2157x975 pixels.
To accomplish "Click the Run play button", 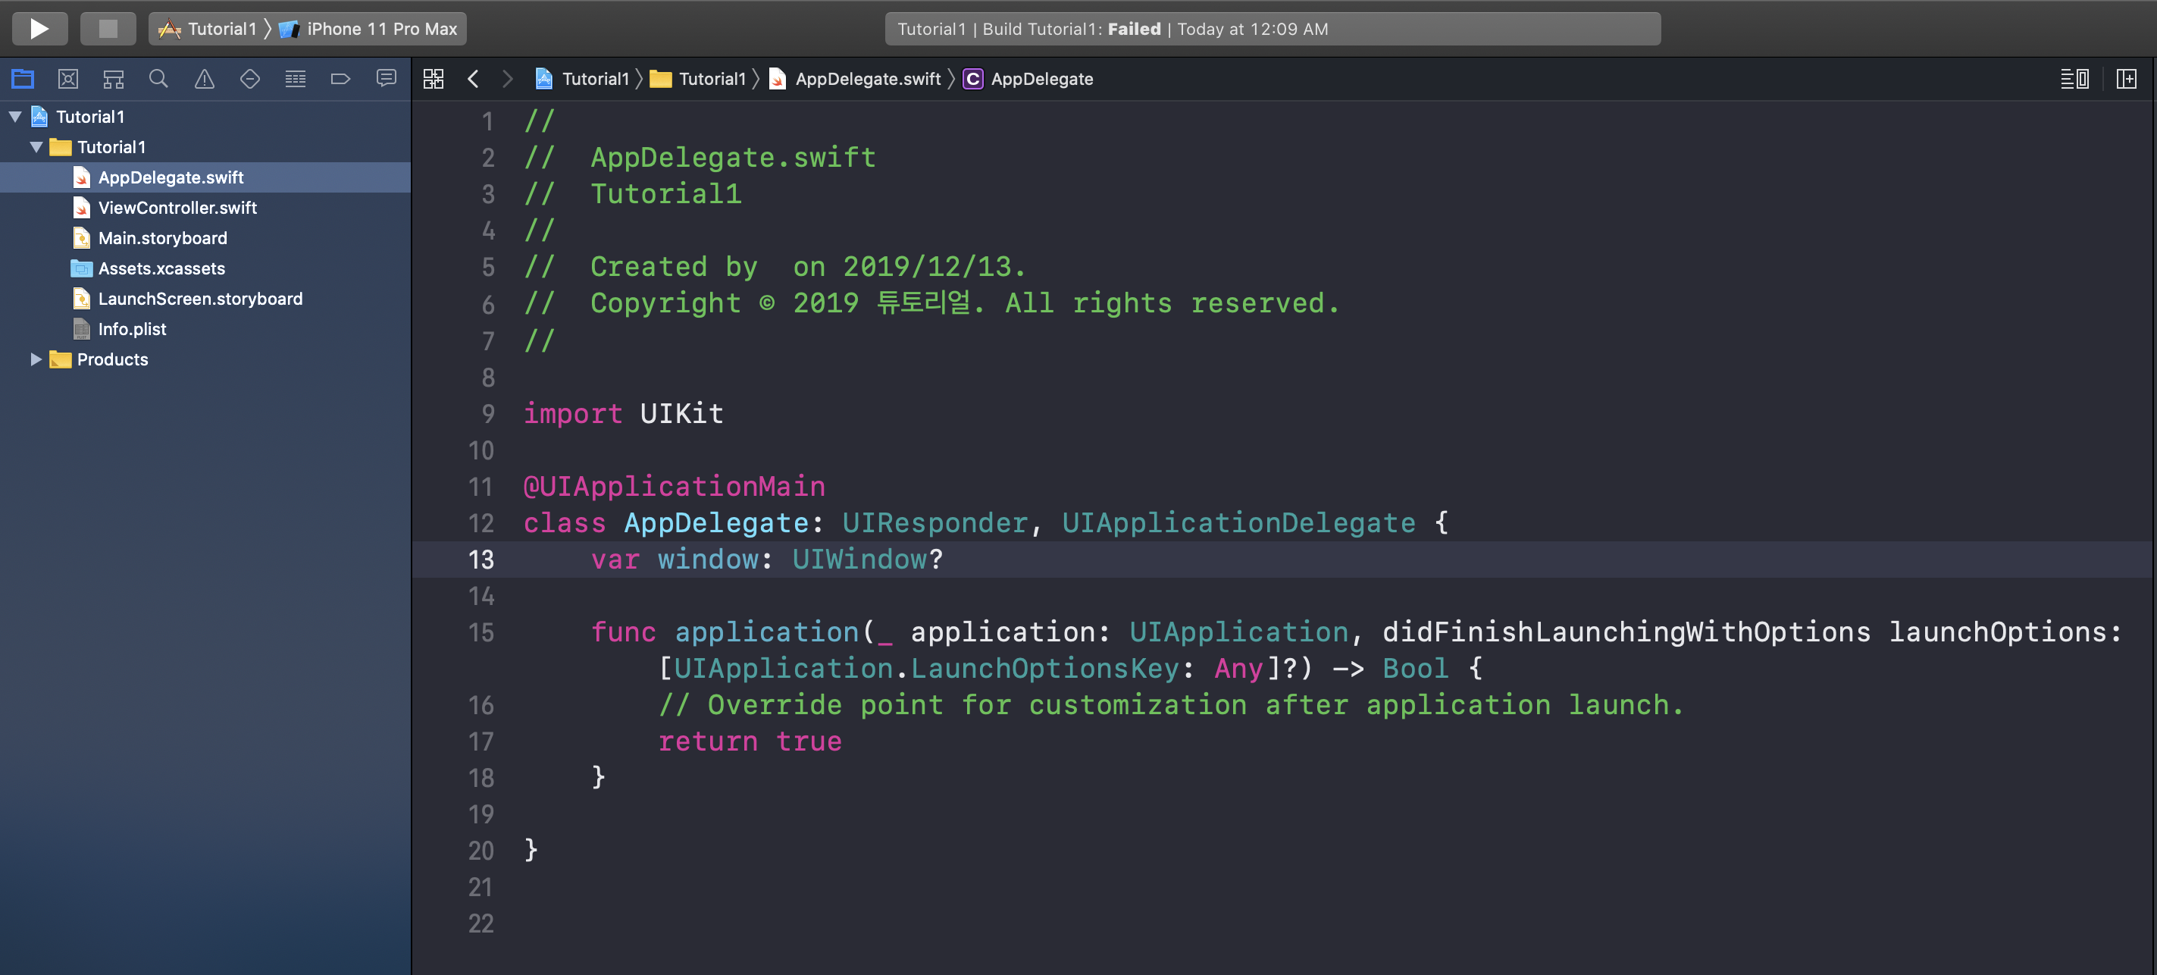I will pos(39,29).
